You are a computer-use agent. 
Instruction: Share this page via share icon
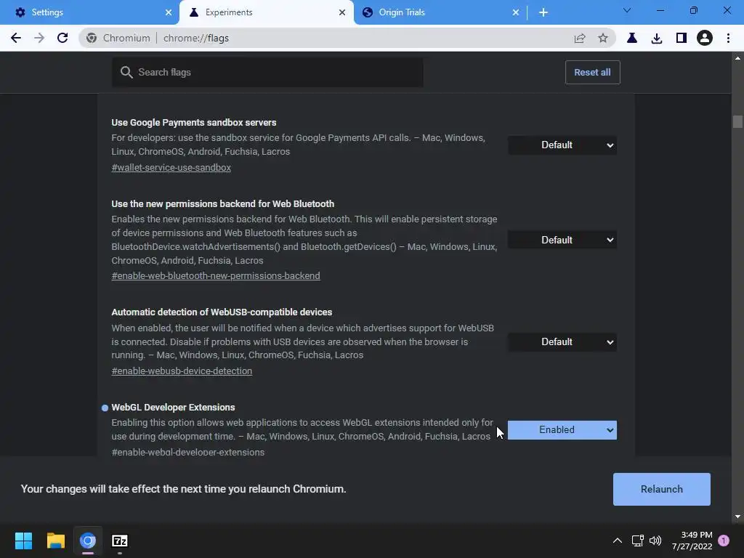tap(579, 38)
